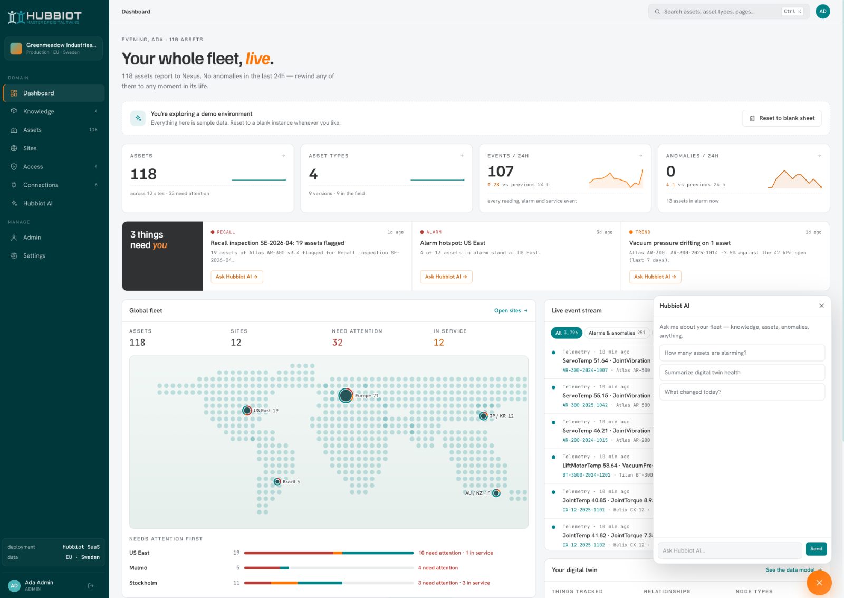Open Asset Types card arrow icon

[462, 156]
